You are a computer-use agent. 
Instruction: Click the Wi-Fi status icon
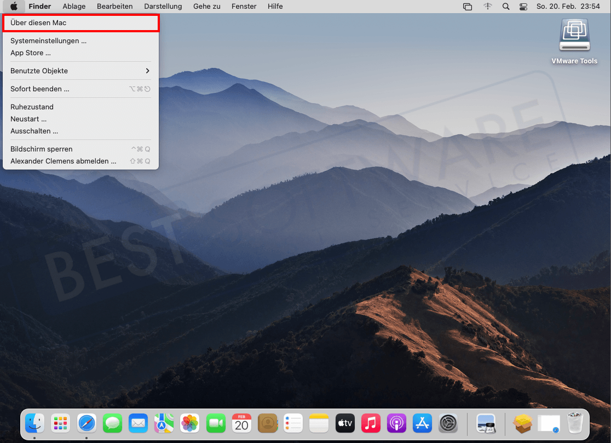(487, 7)
